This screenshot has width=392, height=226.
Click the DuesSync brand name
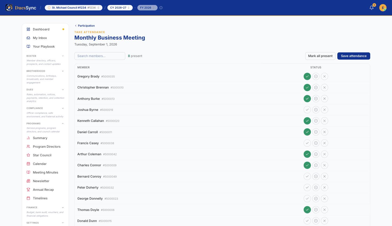tap(26, 8)
